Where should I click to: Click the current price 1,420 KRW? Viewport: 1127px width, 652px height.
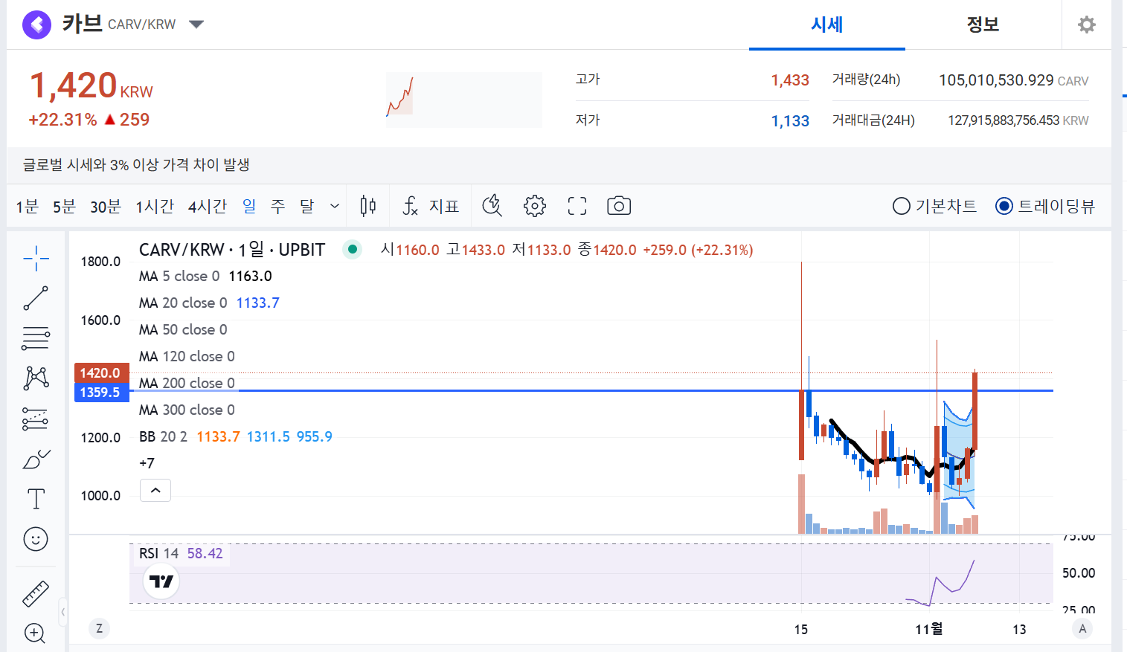(91, 85)
